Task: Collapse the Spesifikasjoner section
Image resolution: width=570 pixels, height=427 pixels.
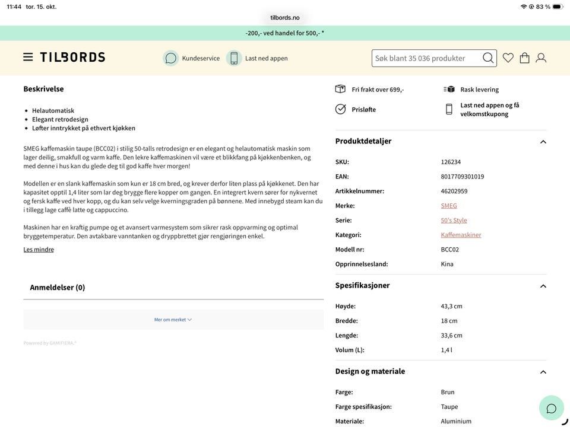Action: point(543,286)
